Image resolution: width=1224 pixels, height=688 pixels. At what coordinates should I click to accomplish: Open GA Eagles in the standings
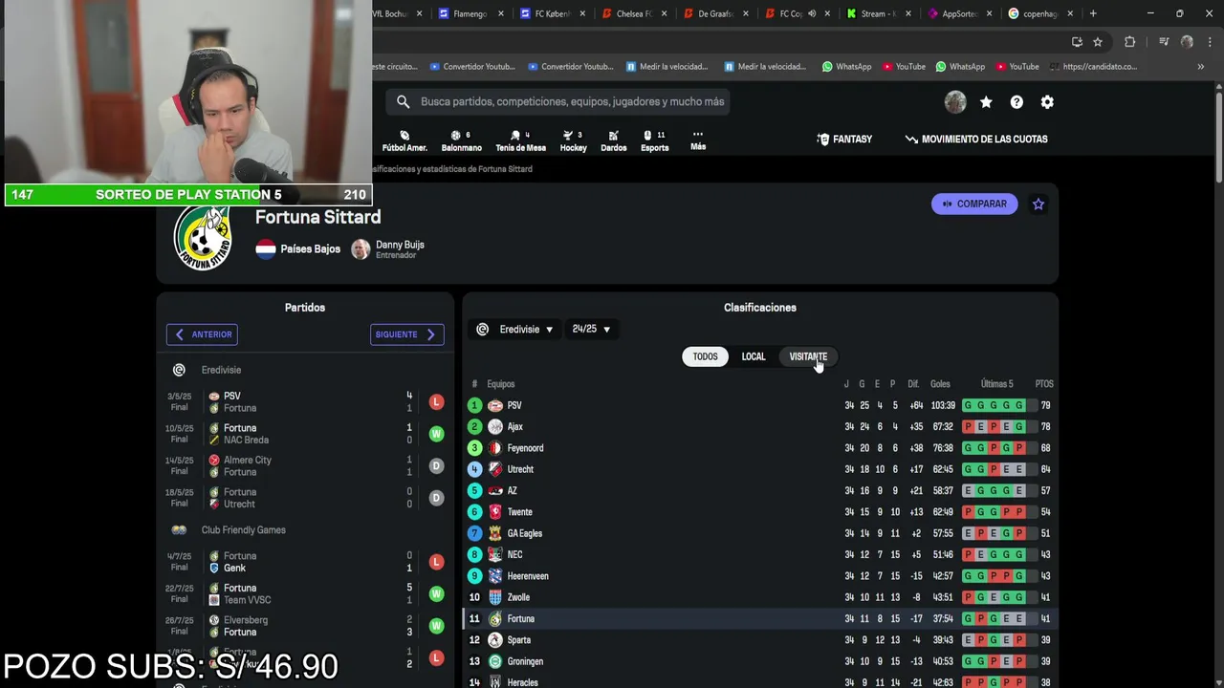pyautogui.click(x=760, y=533)
